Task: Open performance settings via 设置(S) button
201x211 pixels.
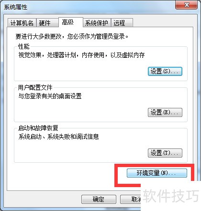Action: (165, 71)
